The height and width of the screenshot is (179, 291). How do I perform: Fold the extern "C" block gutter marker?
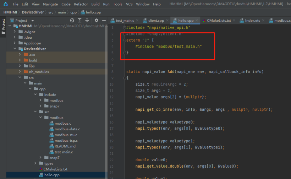pyautogui.click(x=125, y=40)
